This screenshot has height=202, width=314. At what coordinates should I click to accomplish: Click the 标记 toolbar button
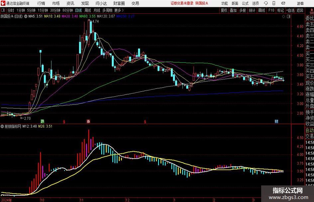click(x=280, y=10)
